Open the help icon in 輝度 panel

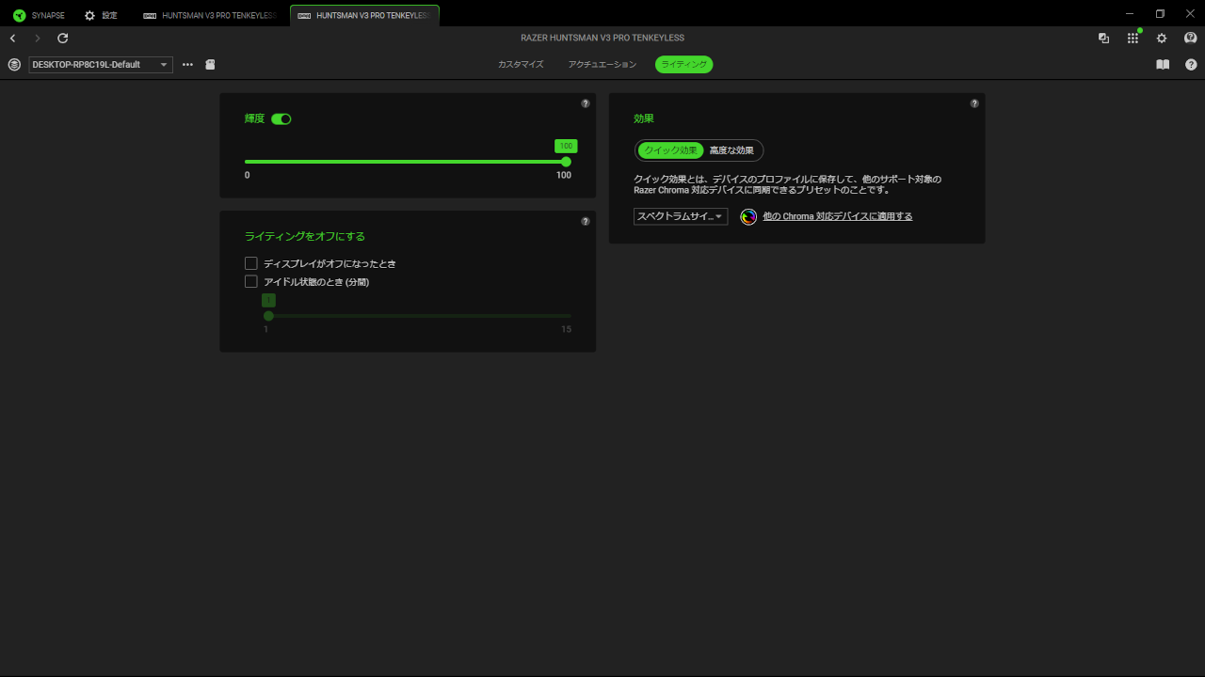(x=586, y=103)
